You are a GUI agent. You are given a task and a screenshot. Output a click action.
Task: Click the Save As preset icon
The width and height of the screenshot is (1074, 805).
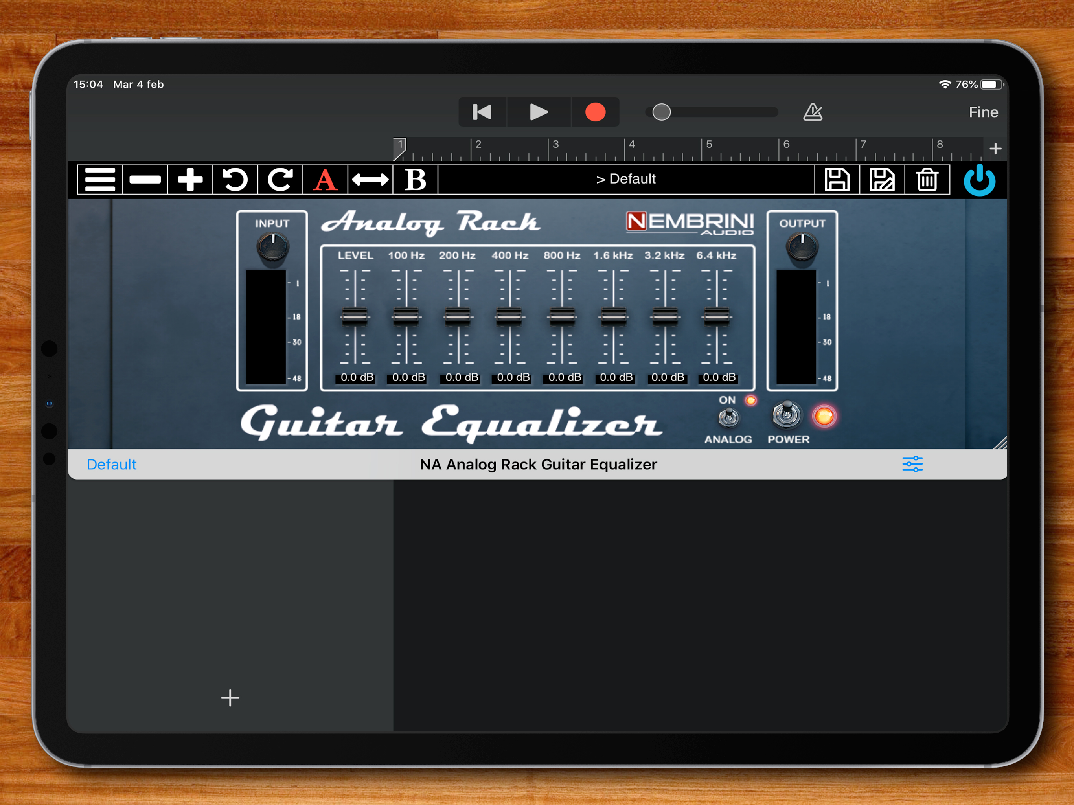[x=882, y=180]
